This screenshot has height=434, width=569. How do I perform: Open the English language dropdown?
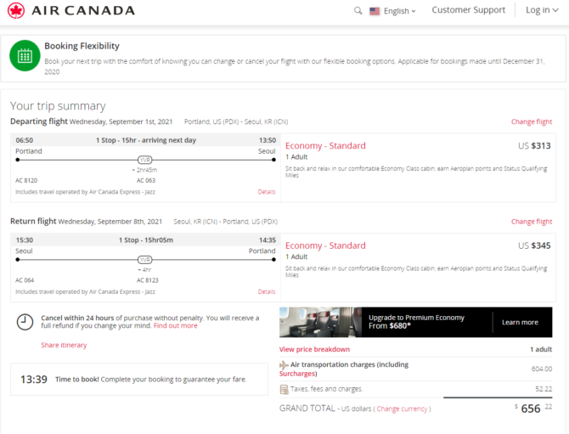[399, 11]
